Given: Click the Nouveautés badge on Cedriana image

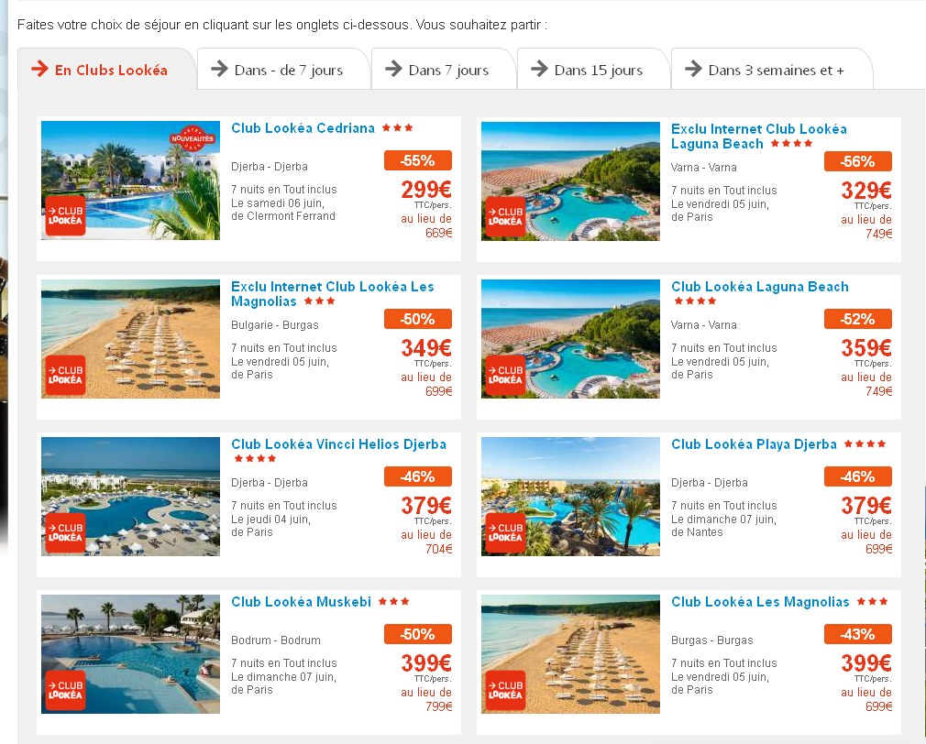Looking at the screenshot, I should 193,138.
